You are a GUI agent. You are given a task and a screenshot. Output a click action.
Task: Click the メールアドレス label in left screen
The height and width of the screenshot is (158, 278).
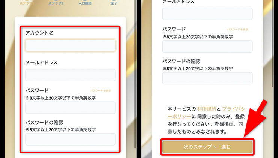(41, 62)
